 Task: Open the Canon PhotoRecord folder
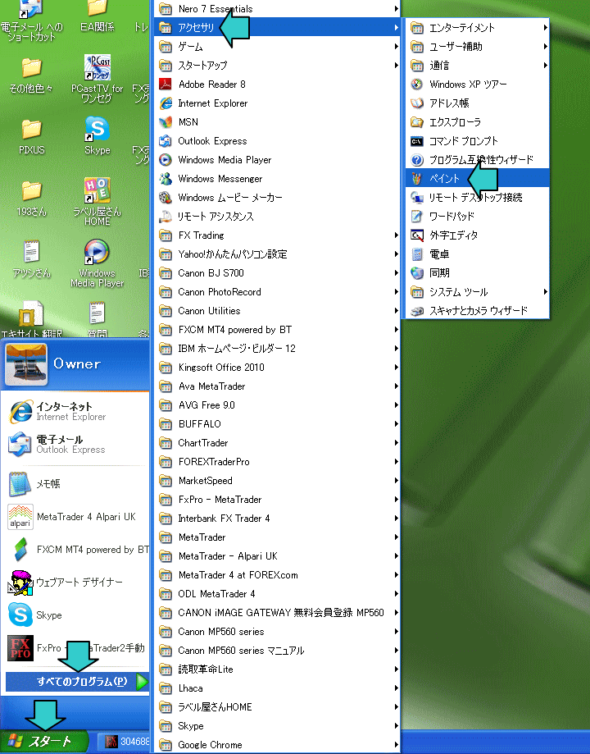coord(277,292)
